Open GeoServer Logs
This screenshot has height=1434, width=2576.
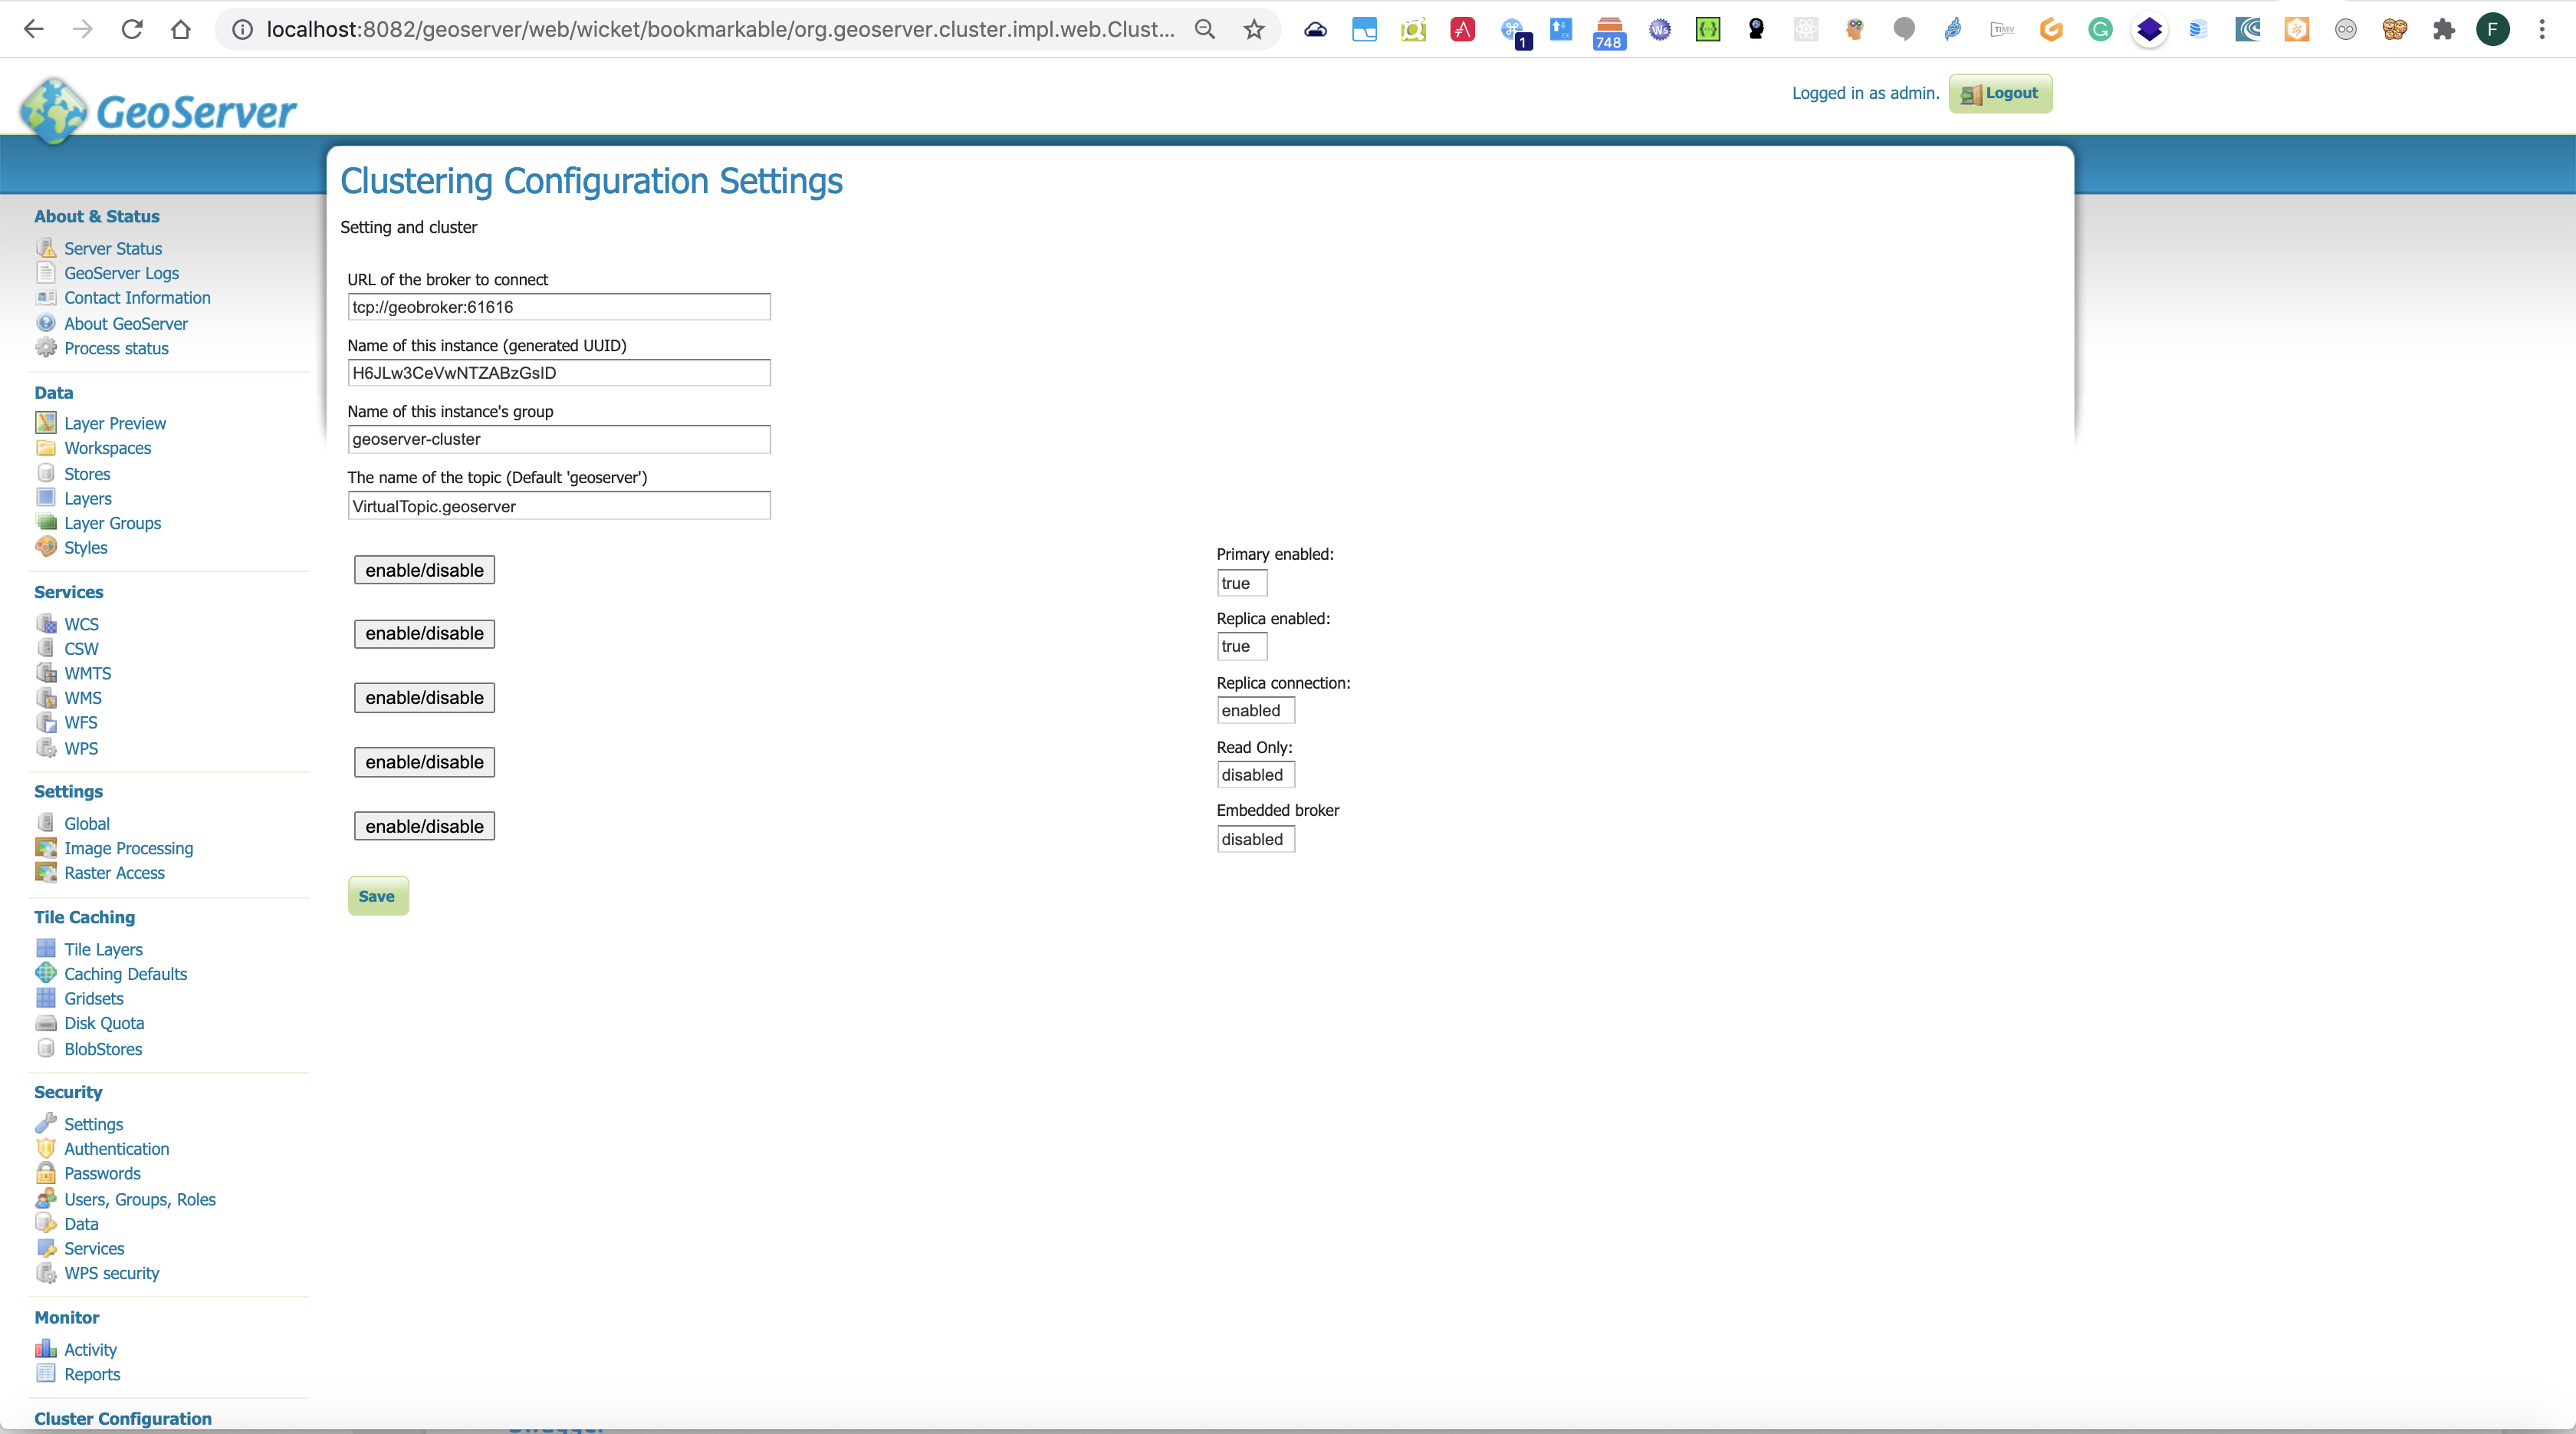coord(120,272)
